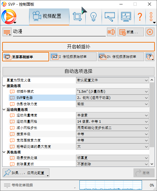Viewport: 157px width, 191px height.
Task: Toggle 开启帧插补 frame interpolation
Action: click(x=78, y=47)
